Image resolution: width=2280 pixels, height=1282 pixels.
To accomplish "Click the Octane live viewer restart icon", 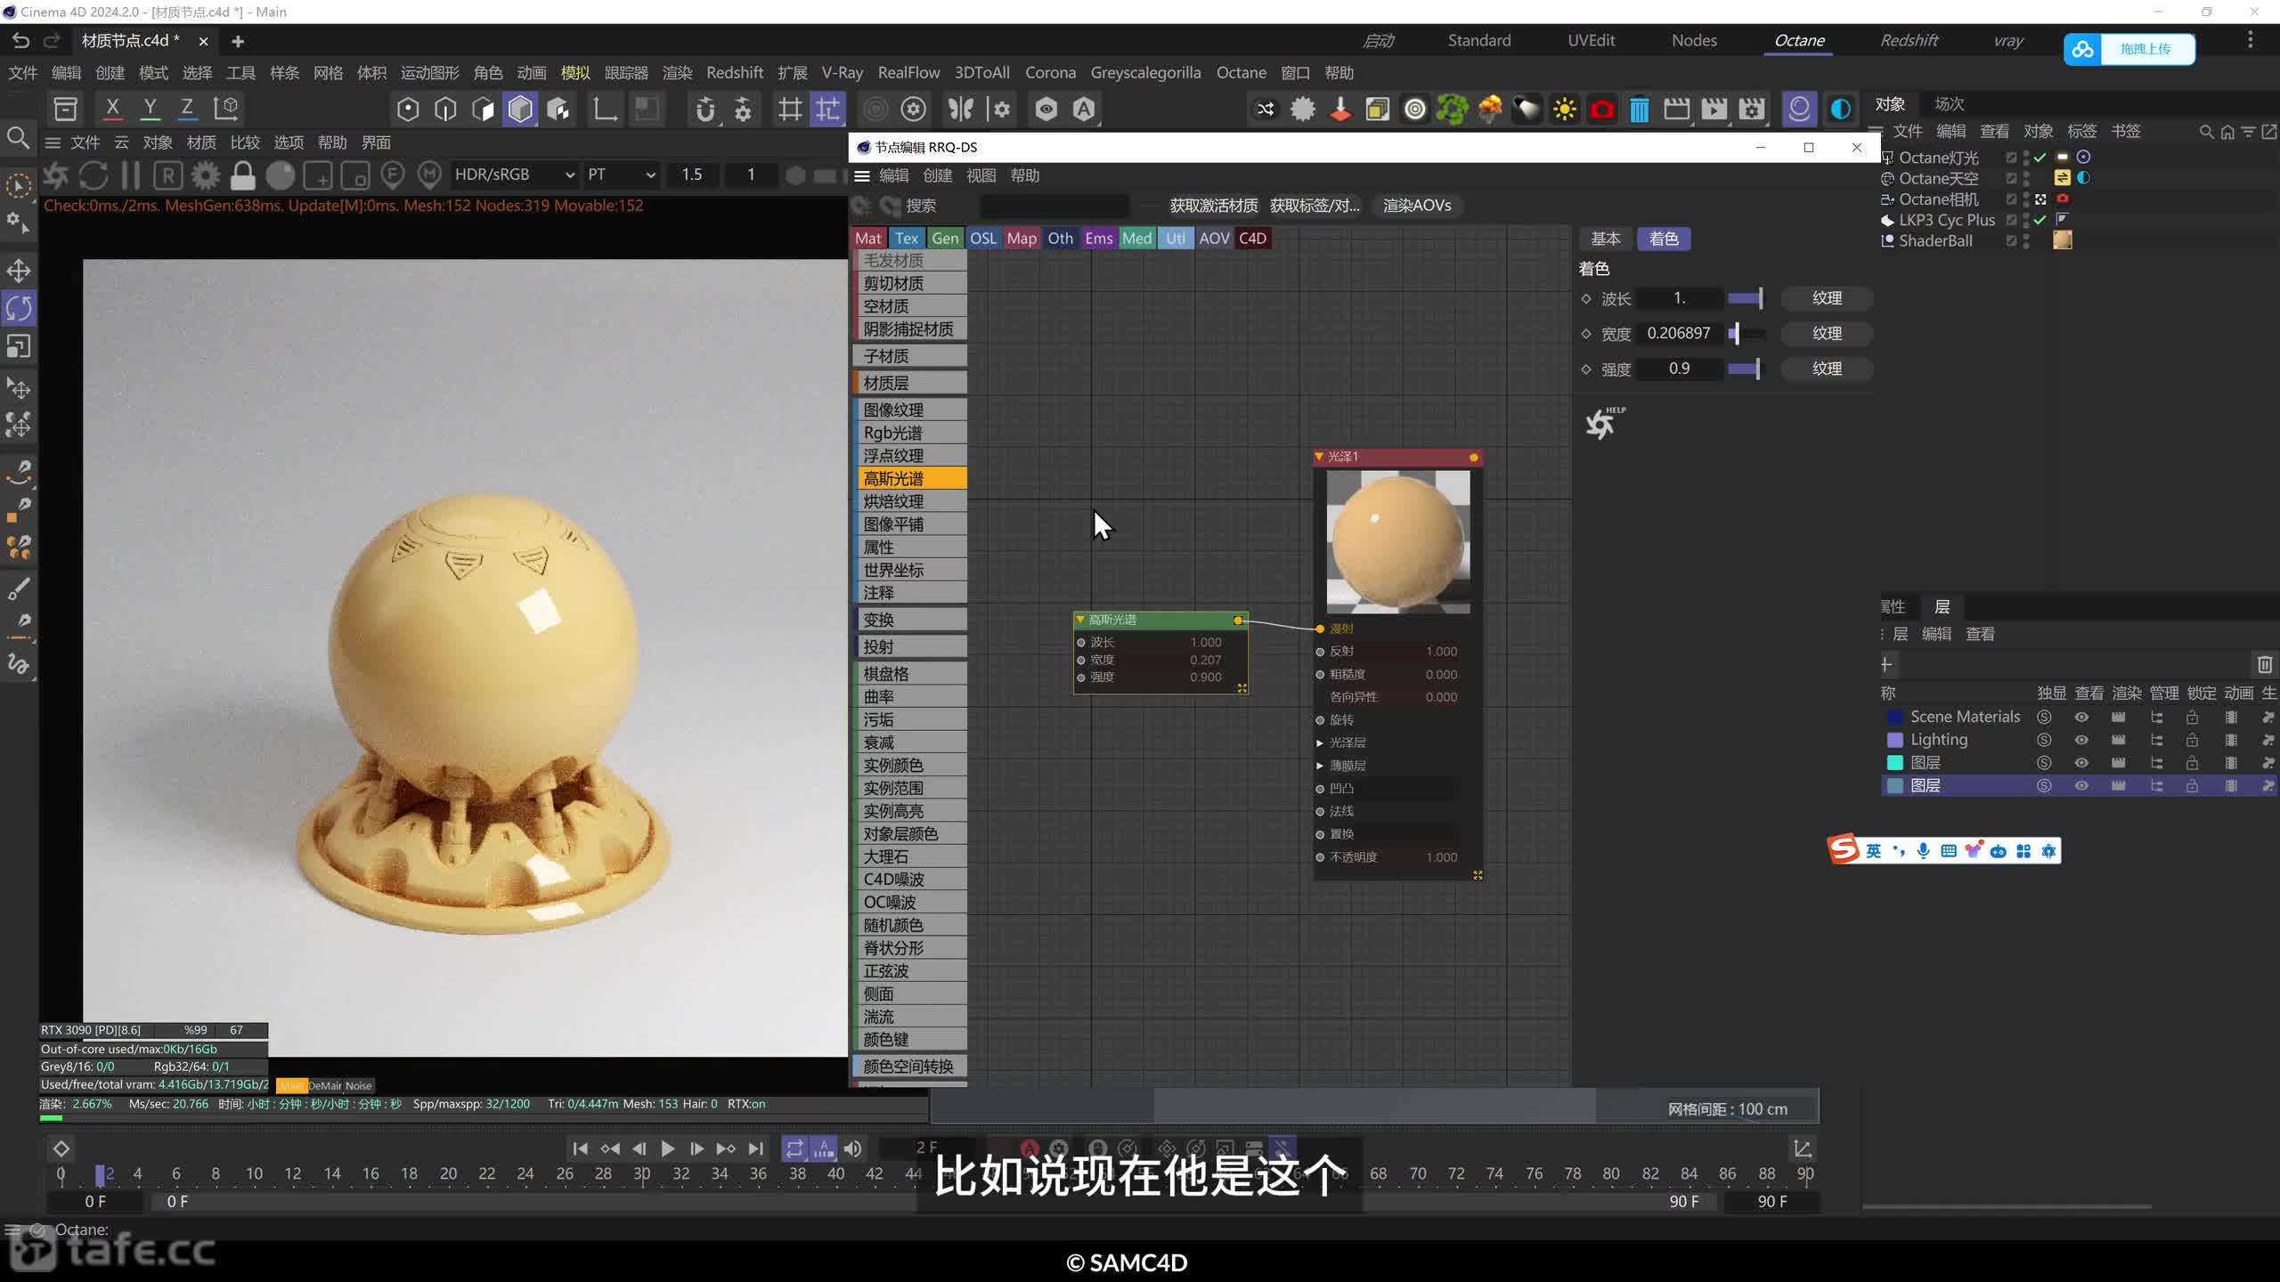I will click(94, 175).
